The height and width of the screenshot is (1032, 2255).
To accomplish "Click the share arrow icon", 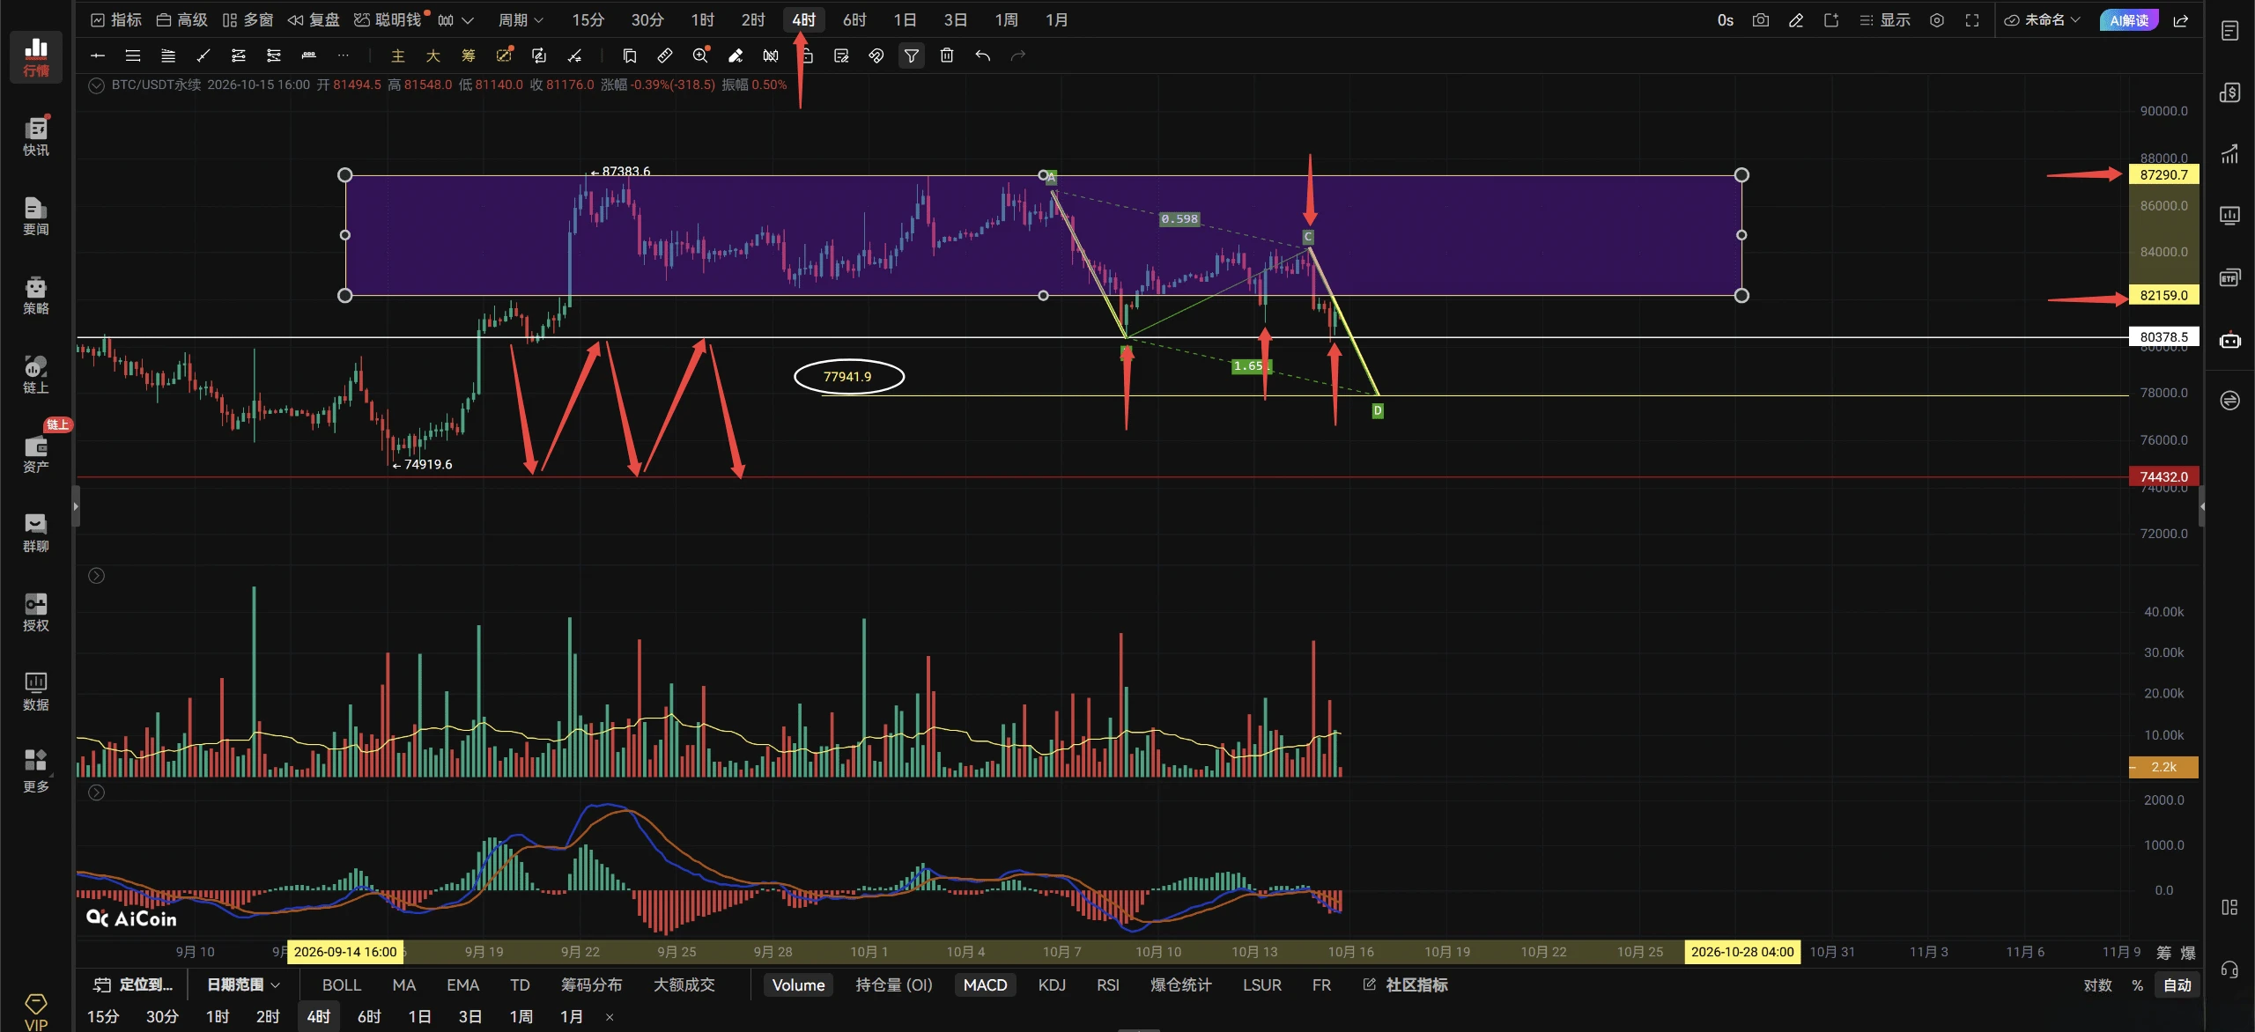I will (2181, 20).
